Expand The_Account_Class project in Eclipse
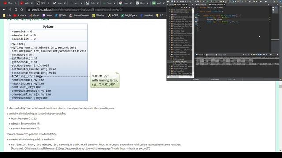The image size is (282, 158). coord(170,19)
